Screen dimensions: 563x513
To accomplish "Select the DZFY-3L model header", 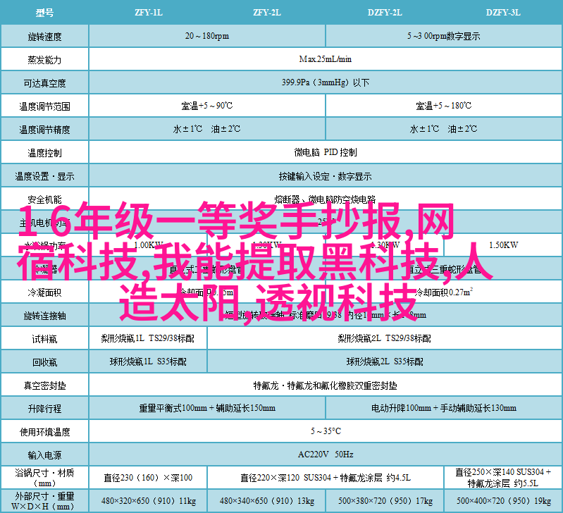I will pos(503,12).
